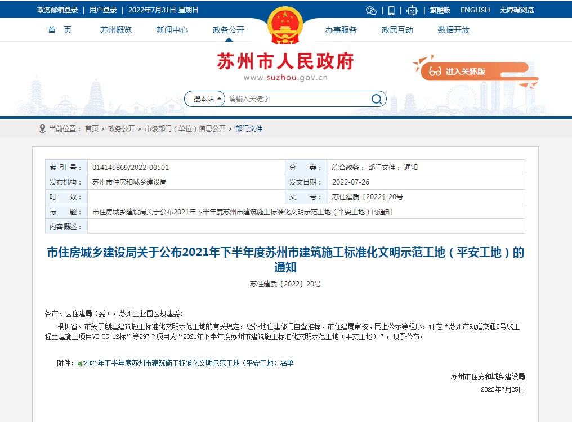
Task: Click the national emblem logo
Action: click(x=285, y=25)
